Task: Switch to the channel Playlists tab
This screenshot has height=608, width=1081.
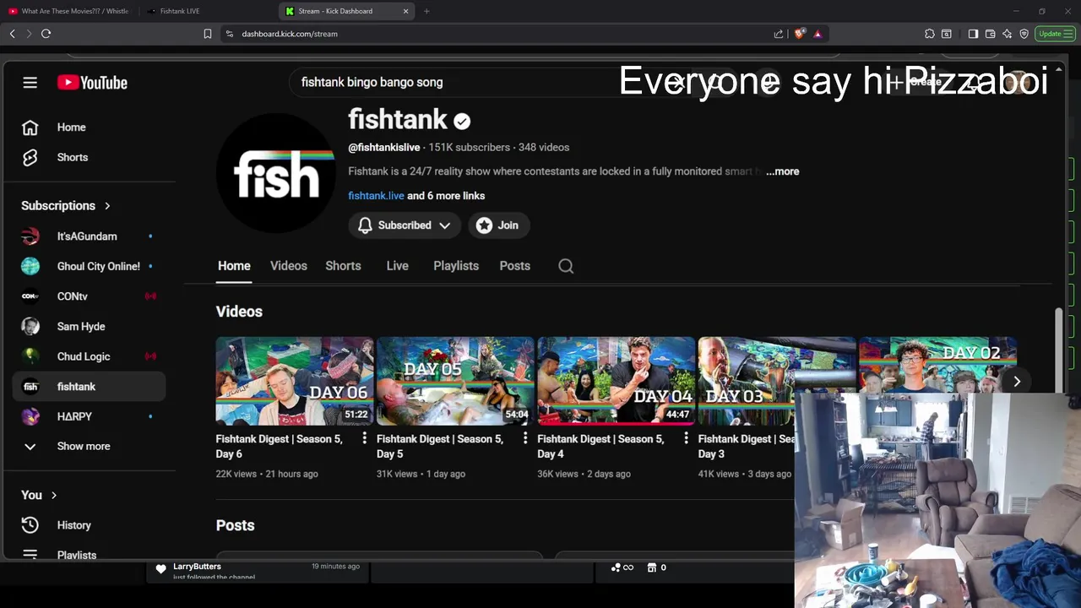Action: (x=456, y=266)
